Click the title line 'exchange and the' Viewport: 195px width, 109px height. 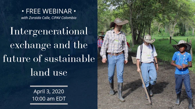point(49,45)
